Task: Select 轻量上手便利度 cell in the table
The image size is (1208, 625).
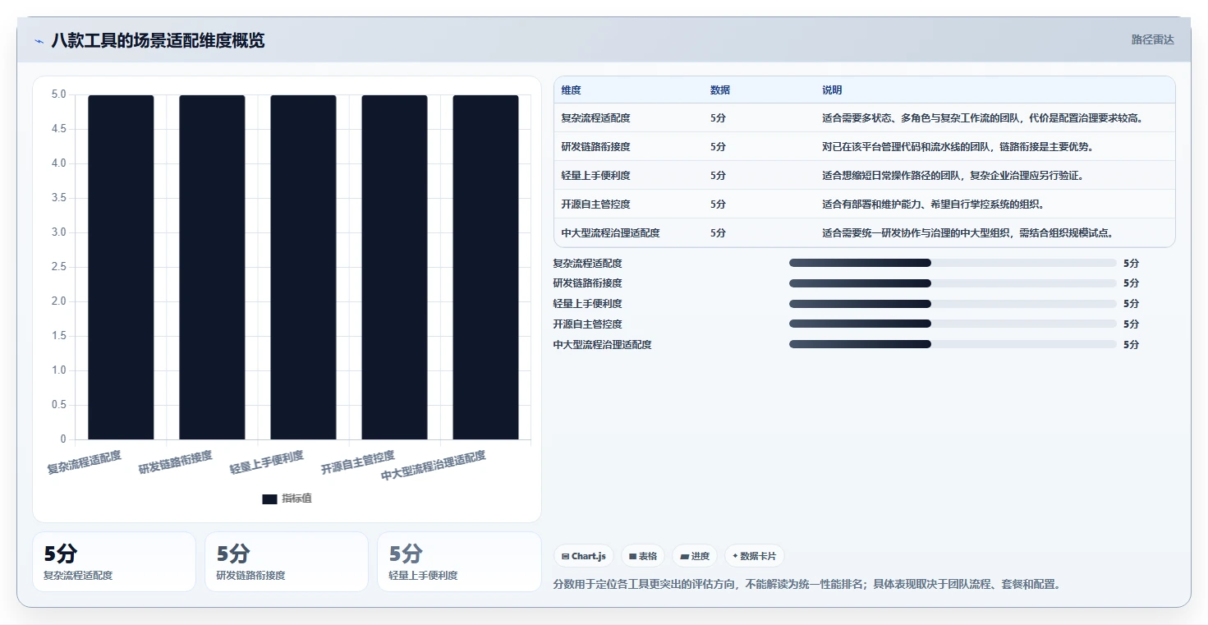Action: 596,176
